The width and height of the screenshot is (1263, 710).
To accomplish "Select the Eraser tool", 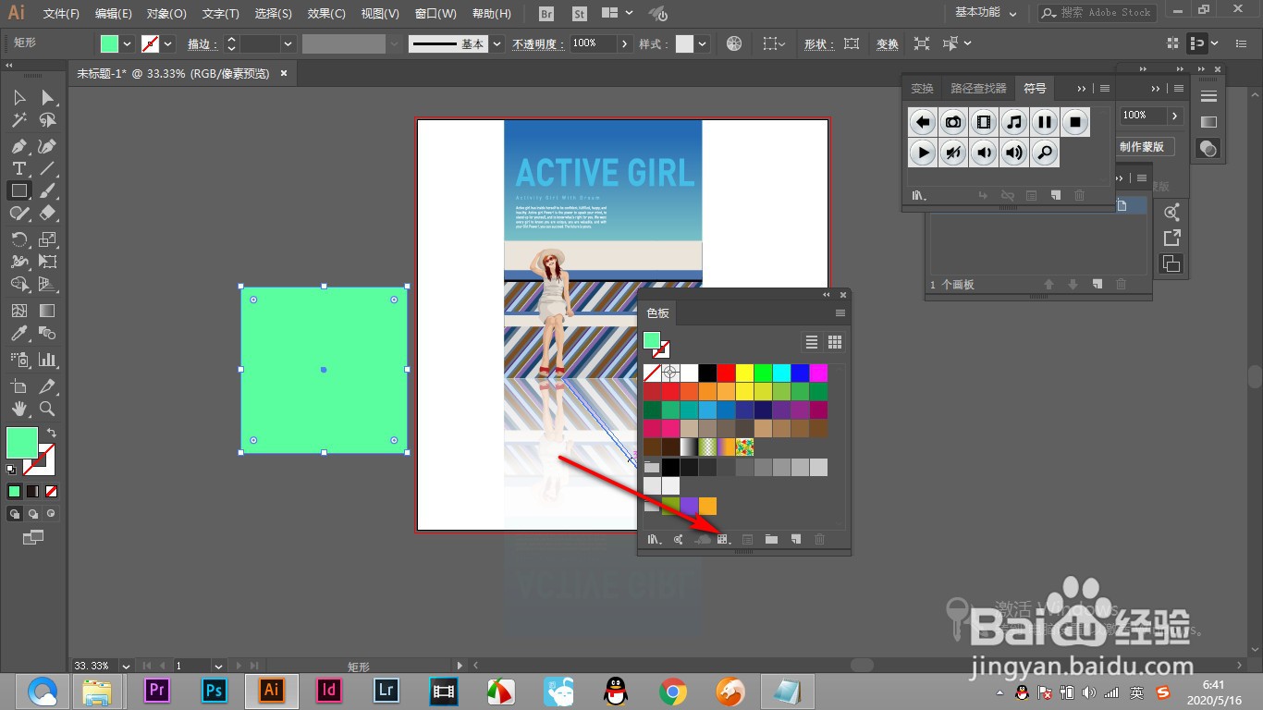I will click(47, 214).
